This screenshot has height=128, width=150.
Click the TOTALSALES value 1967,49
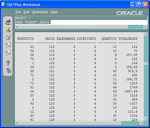pos(131,91)
